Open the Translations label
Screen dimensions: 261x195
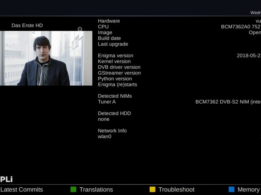coord(96,190)
